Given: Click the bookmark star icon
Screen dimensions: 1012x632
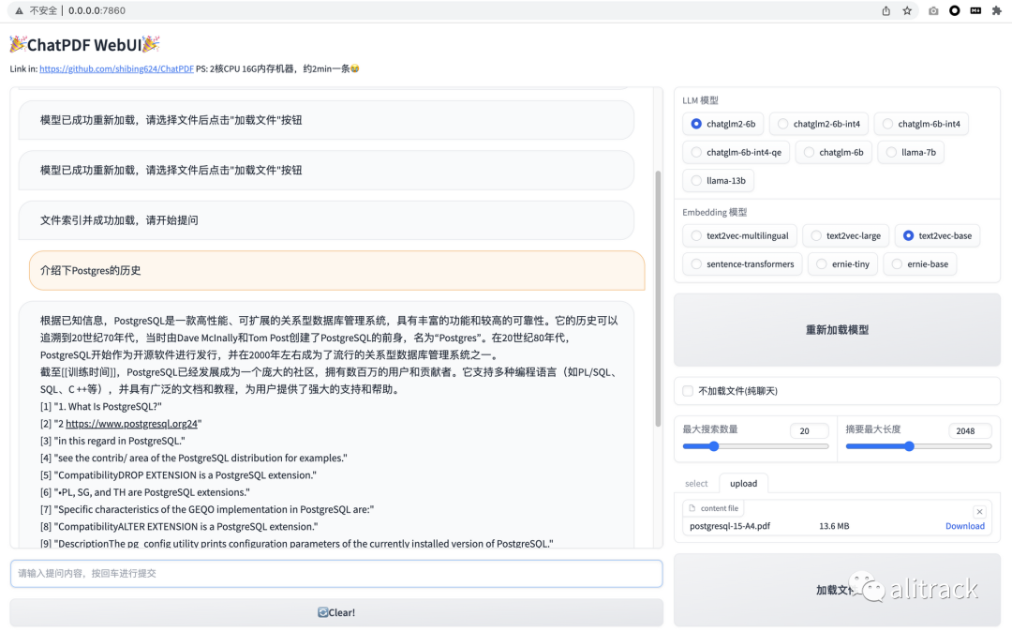Looking at the screenshot, I should click(907, 10).
